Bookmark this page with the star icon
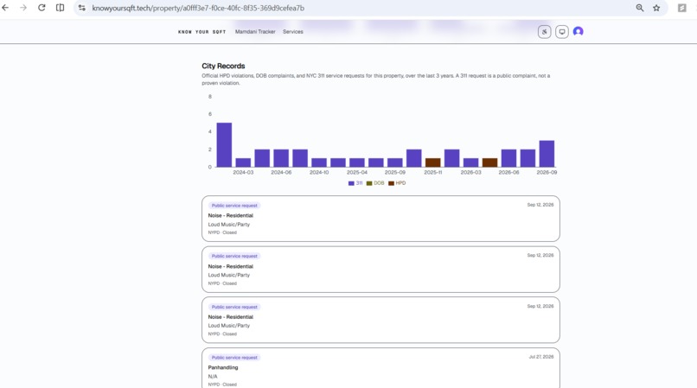 [656, 8]
